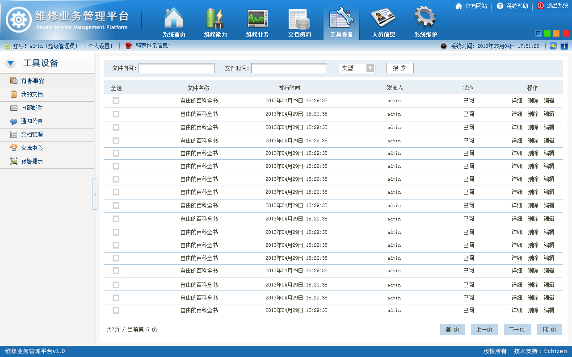The width and height of the screenshot is (572, 357).
Task: Go to 首页 first page button
Action: (x=452, y=329)
